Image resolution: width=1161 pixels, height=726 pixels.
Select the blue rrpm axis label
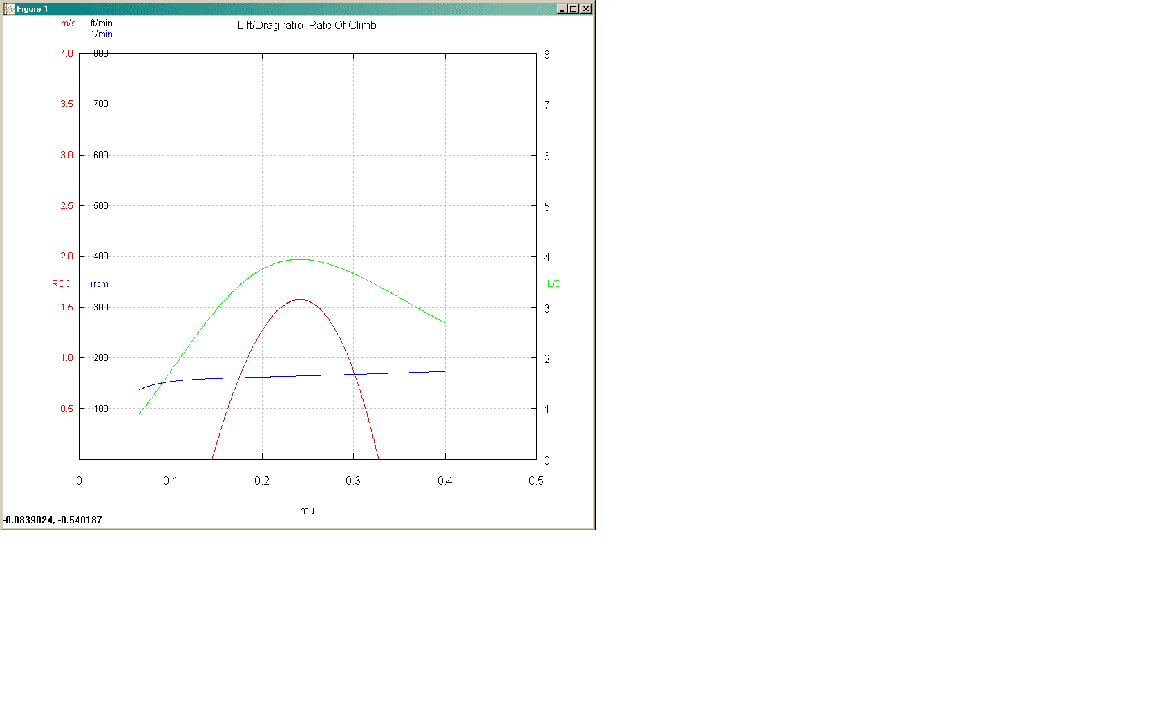pyautogui.click(x=100, y=284)
